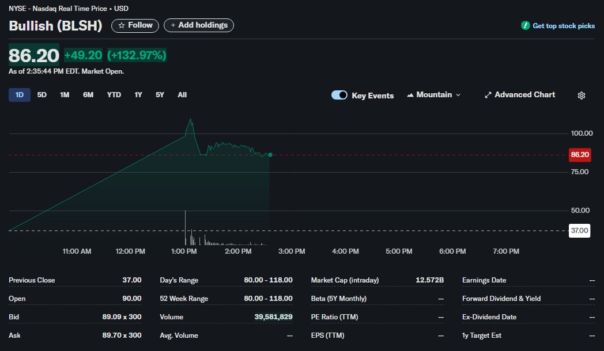This screenshot has height=351, width=604.
Task: Click the green top stock picks badge icon
Action: coord(526,26)
